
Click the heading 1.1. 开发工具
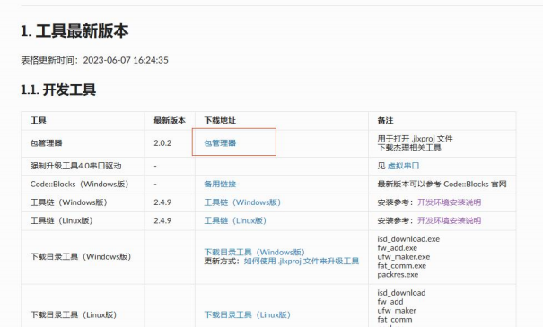coord(58,90)
